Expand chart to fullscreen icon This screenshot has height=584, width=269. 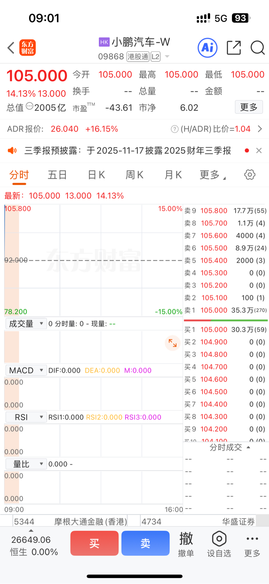(x=173, y=343)
